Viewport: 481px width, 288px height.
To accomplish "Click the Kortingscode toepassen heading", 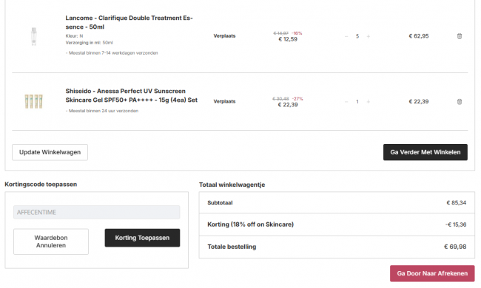I will (x=41, y=185).
